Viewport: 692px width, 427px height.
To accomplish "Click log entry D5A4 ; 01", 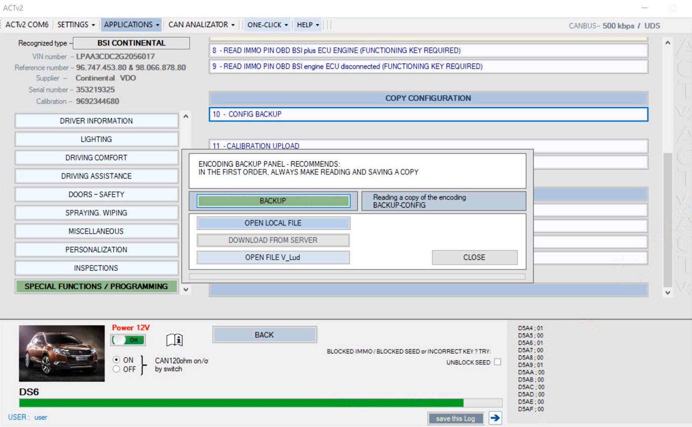I will tap(530, 328).
